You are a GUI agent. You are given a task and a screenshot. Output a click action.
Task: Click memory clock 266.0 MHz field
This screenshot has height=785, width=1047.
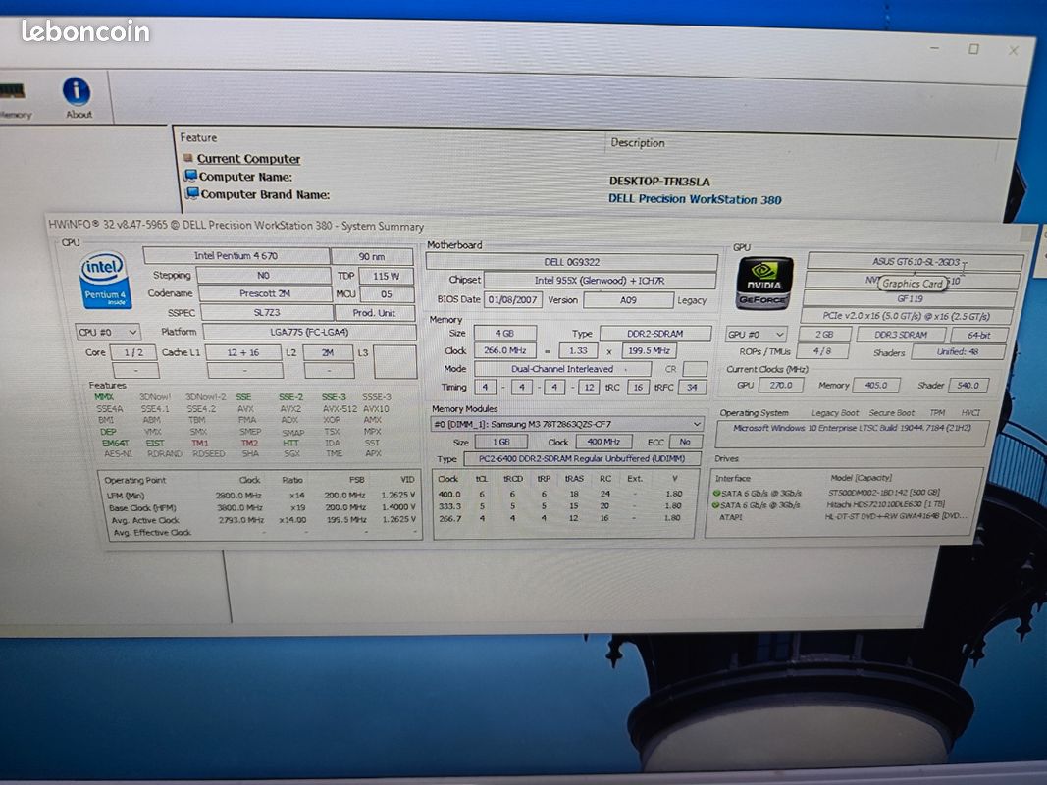click(504, 350)
